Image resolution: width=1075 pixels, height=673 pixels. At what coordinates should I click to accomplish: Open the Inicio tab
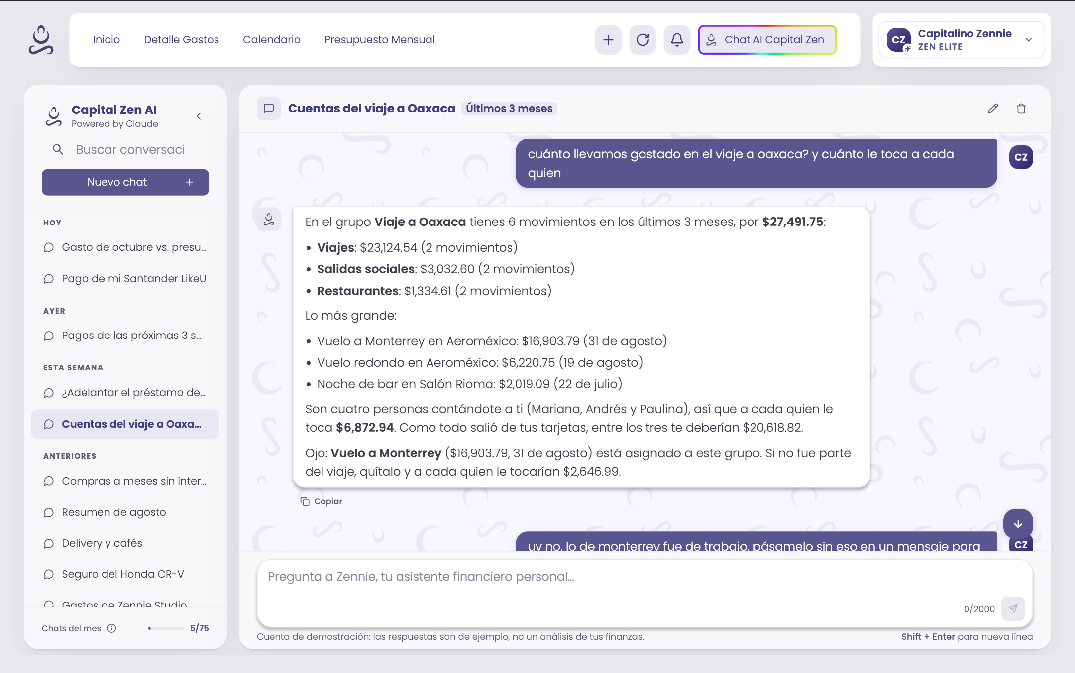107,40
